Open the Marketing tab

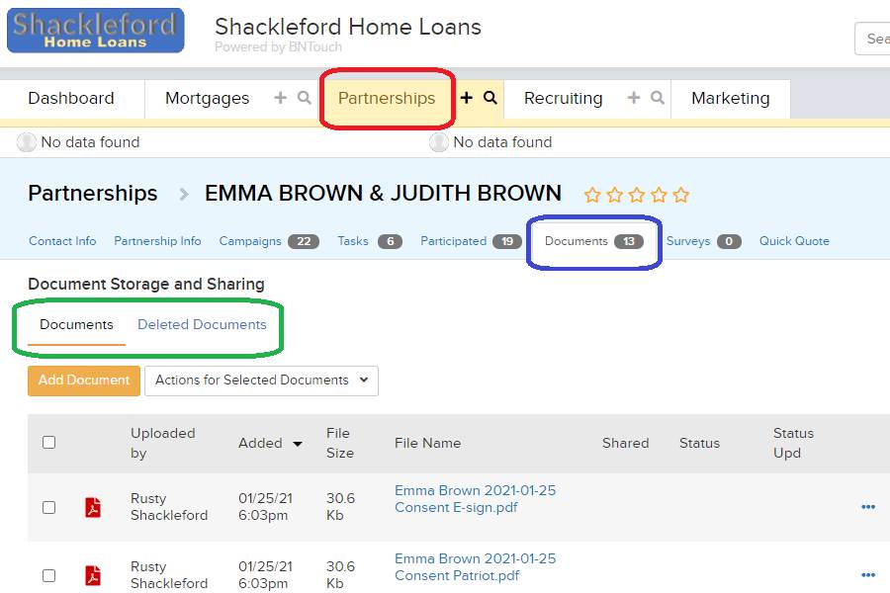point(731,98)
